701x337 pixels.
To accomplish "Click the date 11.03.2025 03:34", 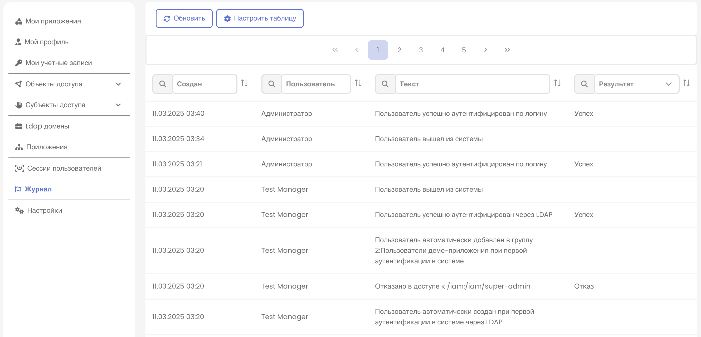I will pos(178,138).
